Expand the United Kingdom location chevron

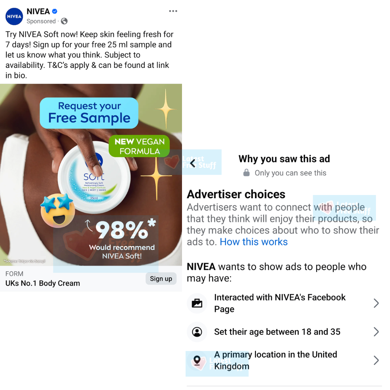pyautogui.click(x=376, y=360)
